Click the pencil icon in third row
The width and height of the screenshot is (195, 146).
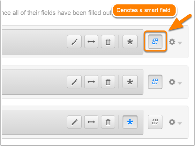(74, 122)
